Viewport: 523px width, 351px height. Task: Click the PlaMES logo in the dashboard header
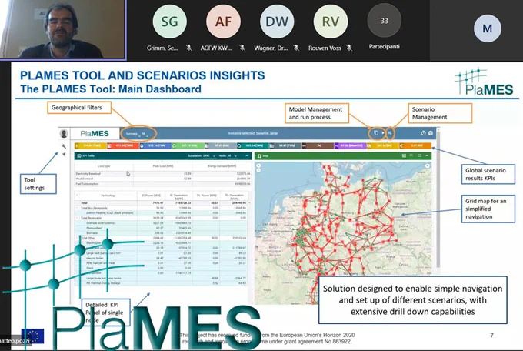pos(95,134)
